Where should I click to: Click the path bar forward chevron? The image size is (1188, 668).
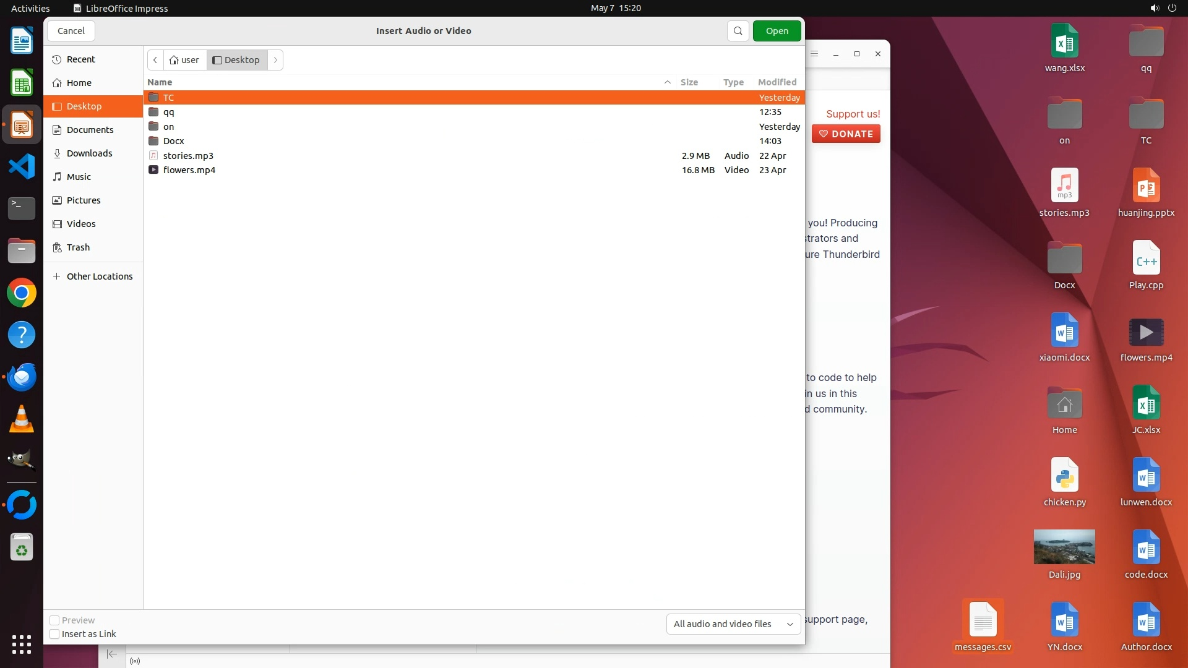tap(275, 60)
